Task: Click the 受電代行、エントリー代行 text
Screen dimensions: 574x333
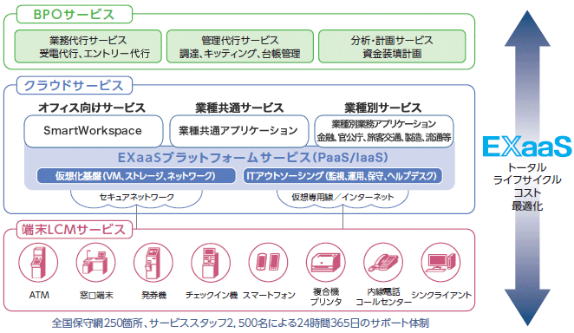Action: click(x=95, y=54)
